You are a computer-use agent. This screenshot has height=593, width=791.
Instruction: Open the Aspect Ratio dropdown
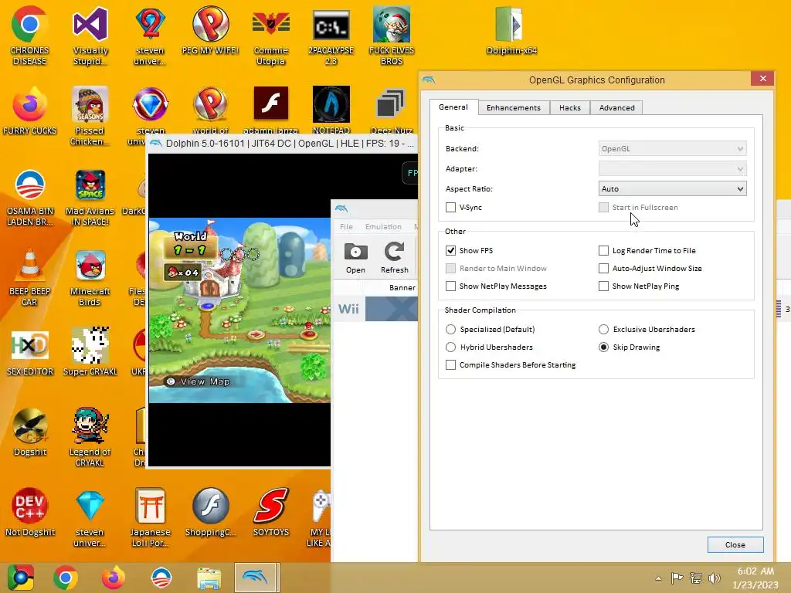click(673, 188)
